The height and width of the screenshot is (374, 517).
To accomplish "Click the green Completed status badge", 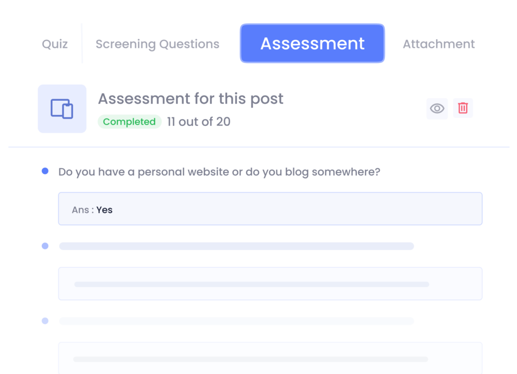I will click(x=129, y=122).
